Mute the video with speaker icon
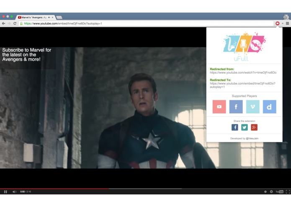This screenshot has height=207, width=291. [x=14, y=191]
